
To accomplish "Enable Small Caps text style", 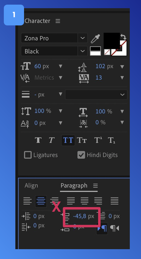I will [x=82, y=140].
